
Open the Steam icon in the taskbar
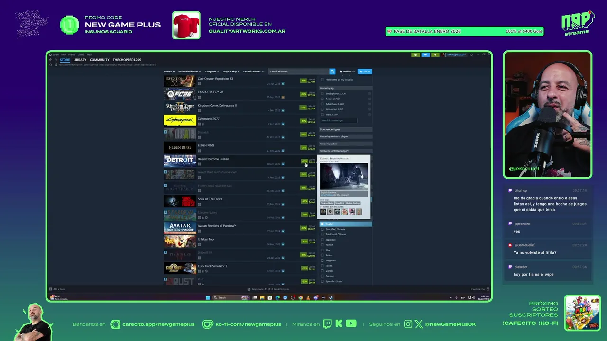pos(331,298)
